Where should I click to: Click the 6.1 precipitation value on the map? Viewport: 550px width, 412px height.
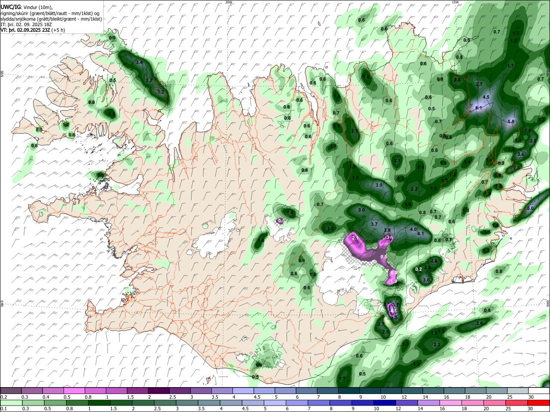(479, 108)
